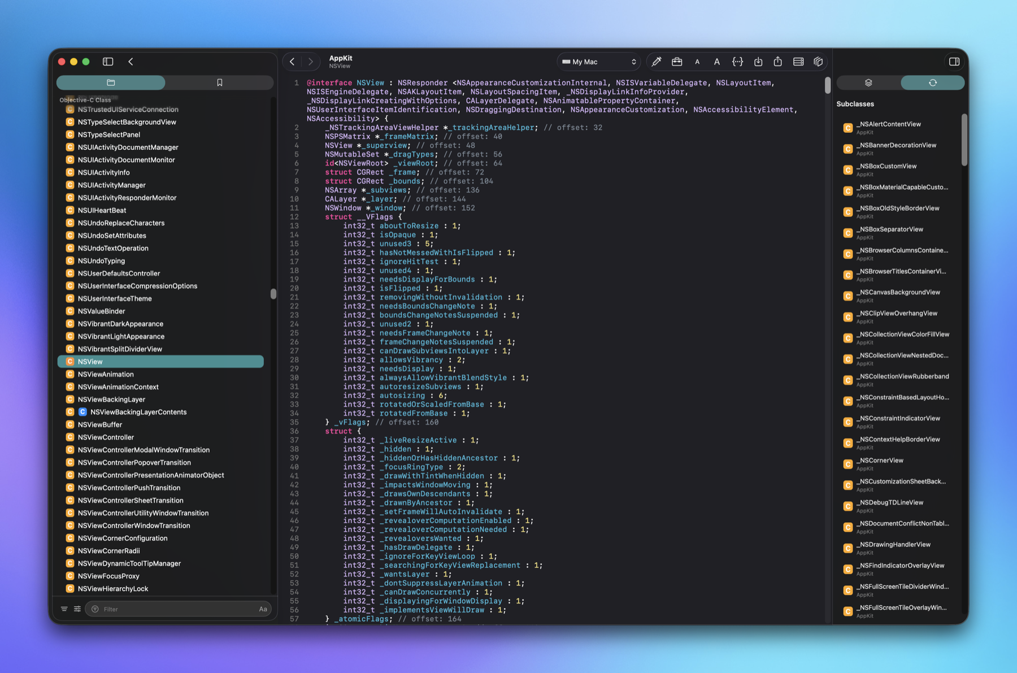Select NSUndoTyping class row
The image size is (1017, 673).
(161, 260)
